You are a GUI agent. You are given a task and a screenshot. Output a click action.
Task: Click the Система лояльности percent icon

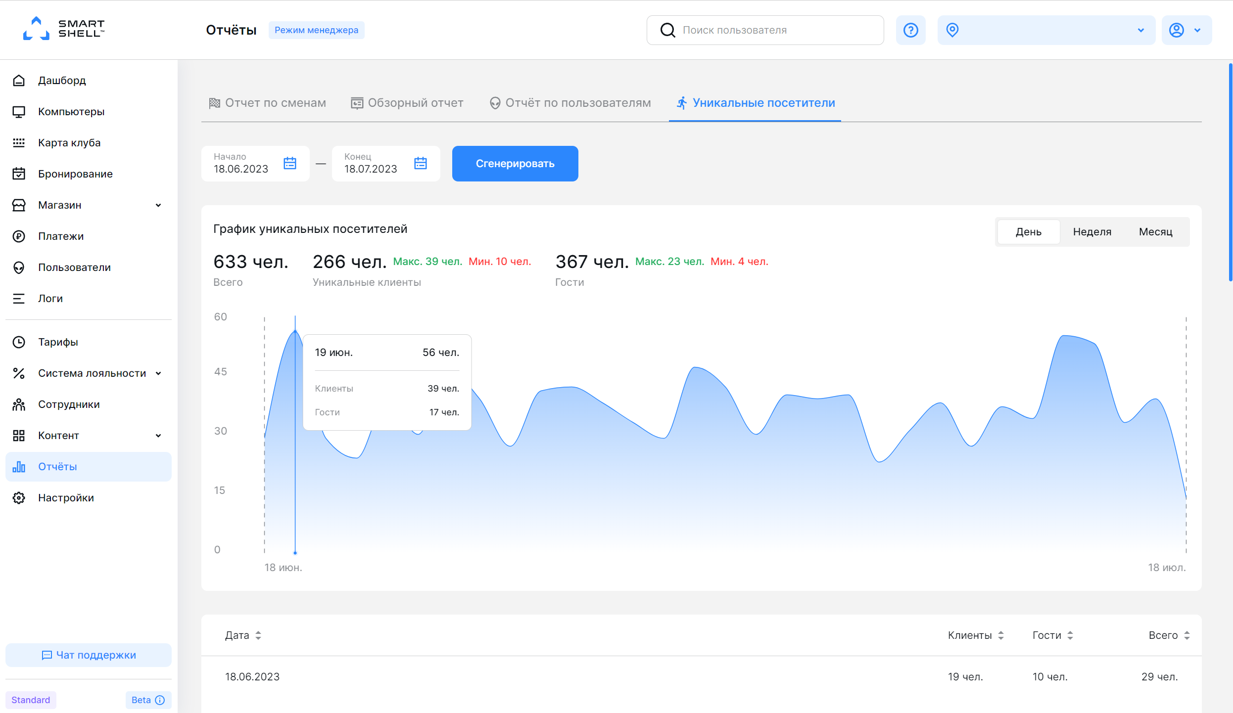point(19,373)
